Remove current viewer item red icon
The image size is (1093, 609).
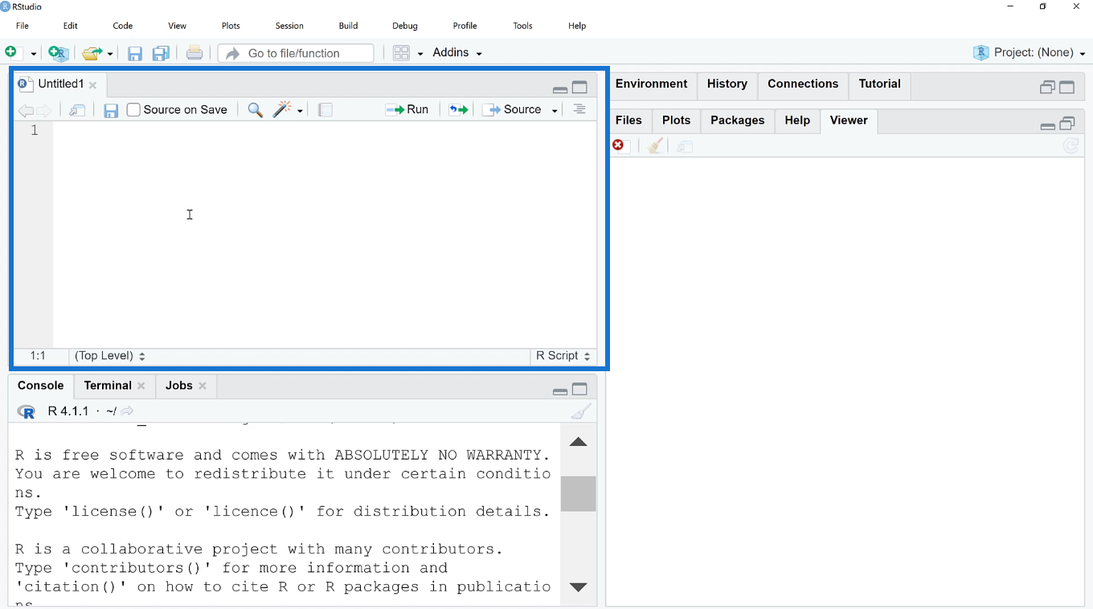(618, 145)
